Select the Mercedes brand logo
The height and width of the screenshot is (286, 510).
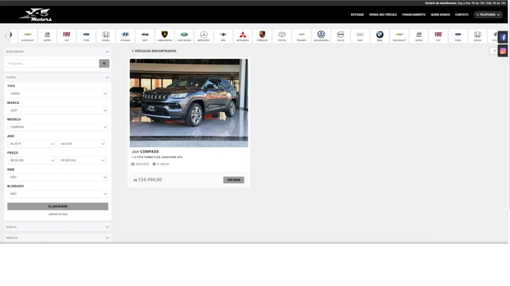point(203,36)
